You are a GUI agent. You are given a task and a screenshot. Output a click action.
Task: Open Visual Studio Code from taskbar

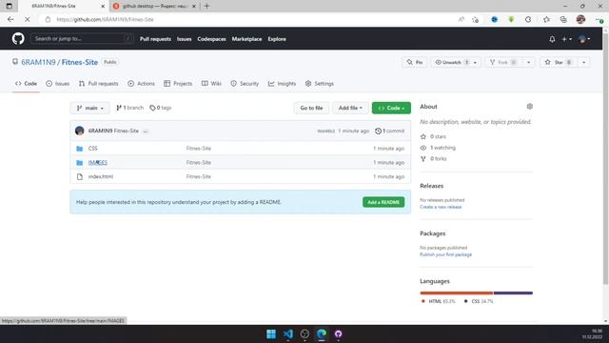point(287,333)
